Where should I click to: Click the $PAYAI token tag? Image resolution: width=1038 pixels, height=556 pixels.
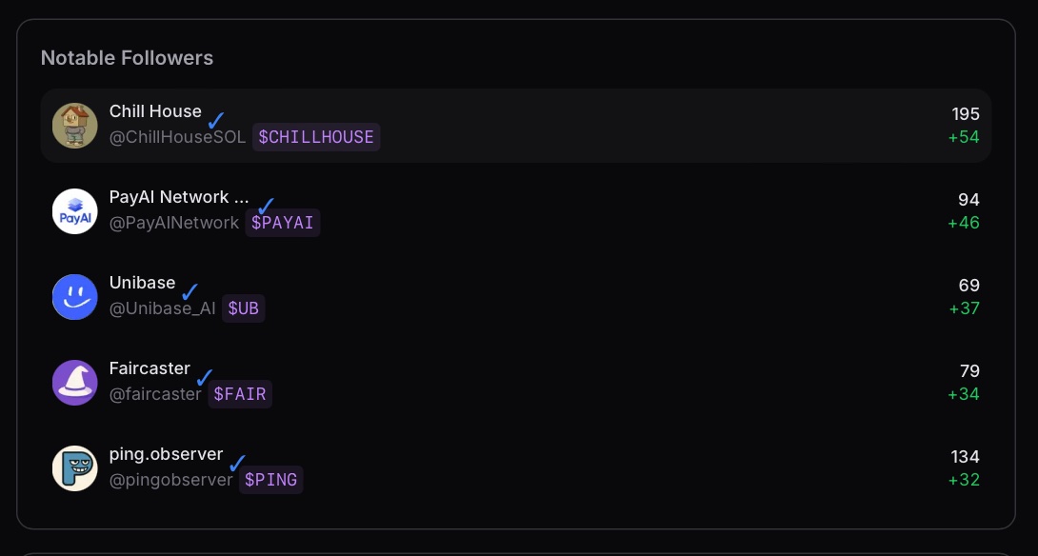tap(283, 223)
